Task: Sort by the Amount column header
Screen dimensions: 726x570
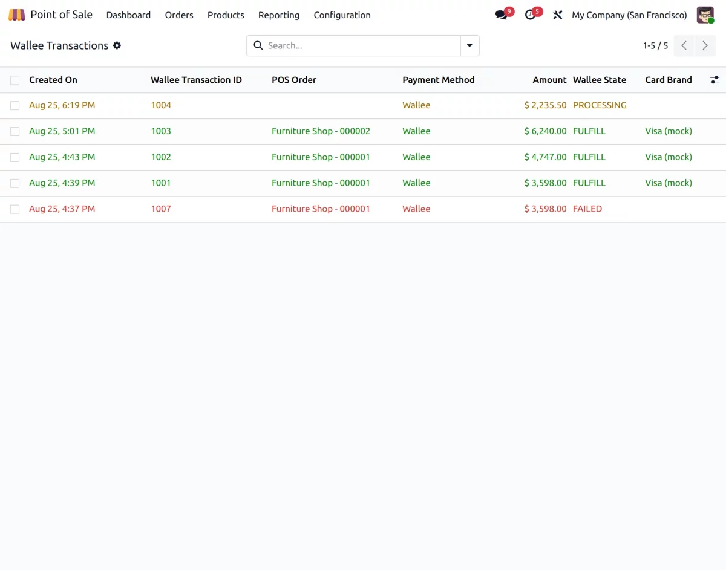Action: (549, 80)
